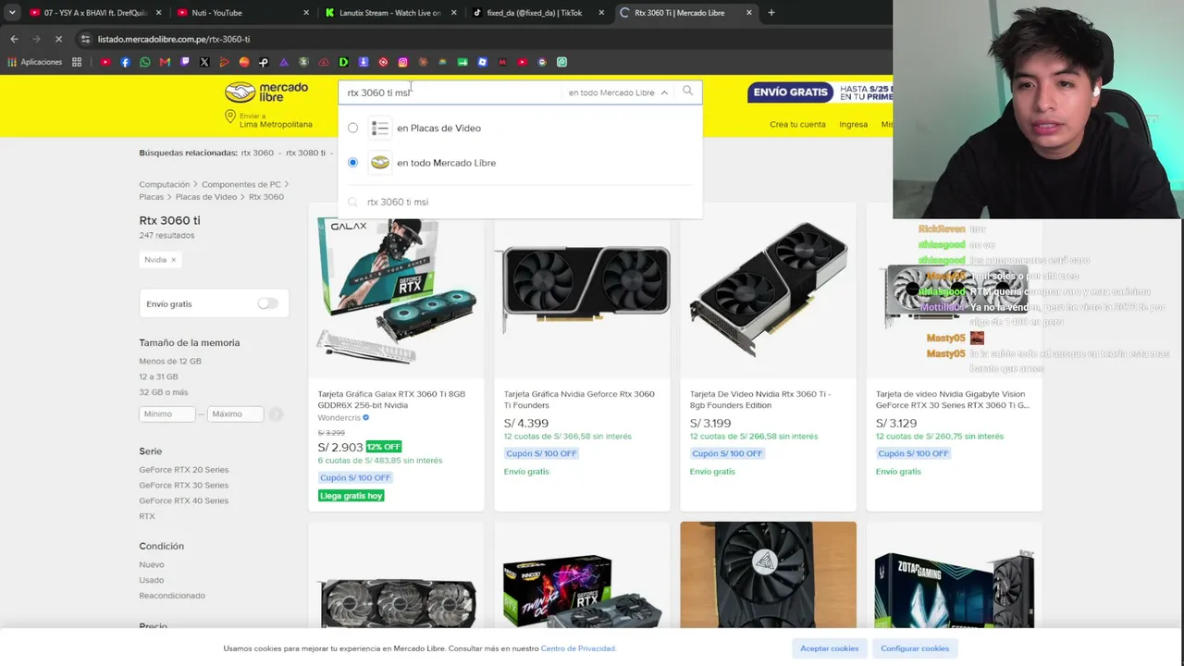This screenshot has height=666, width=1184.
Task: Filter by GeForce RTX 40 Series
Action: (184, 500)
